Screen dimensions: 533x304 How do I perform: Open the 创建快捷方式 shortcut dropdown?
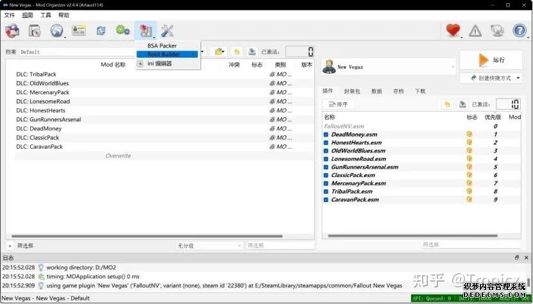pos(491,78)
